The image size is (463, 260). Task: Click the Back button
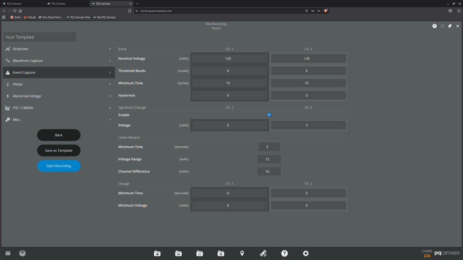point(59,135)
